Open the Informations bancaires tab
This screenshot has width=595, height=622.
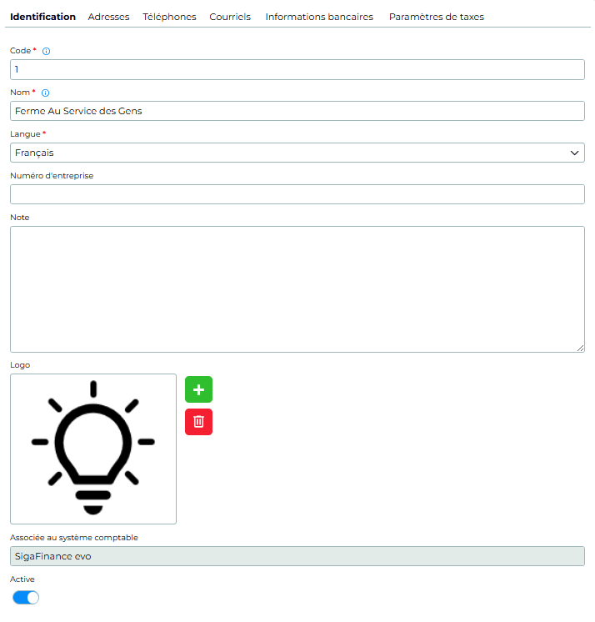coord(319,17)
